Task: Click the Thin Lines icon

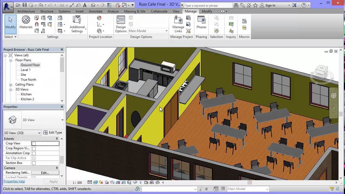Action: point(110,5)
